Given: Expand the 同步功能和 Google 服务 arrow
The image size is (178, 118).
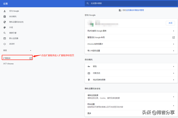Looking at the screenshot, I should 174,31.
